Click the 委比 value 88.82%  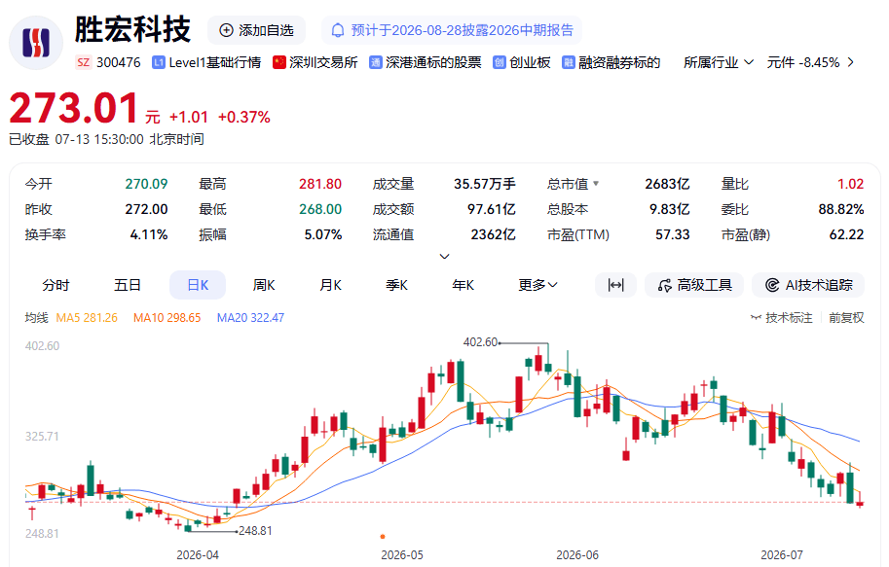click(841, 209)
